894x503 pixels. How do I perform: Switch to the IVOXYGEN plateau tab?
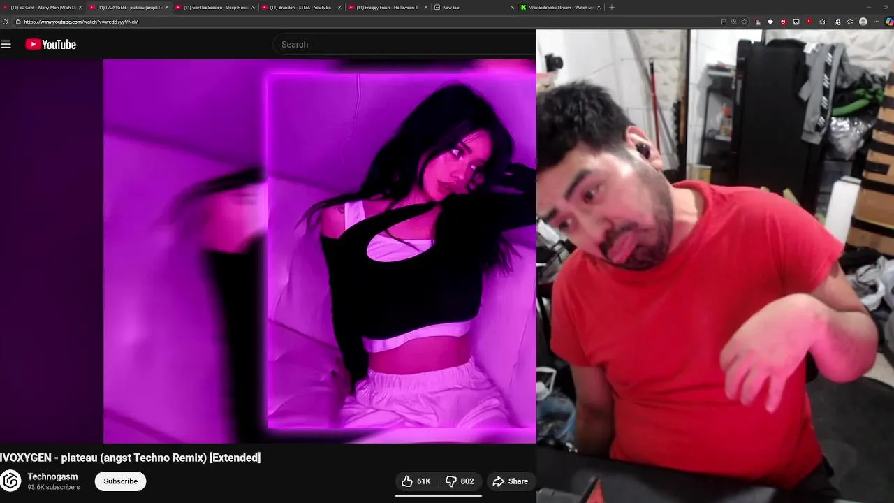(128, 7)
